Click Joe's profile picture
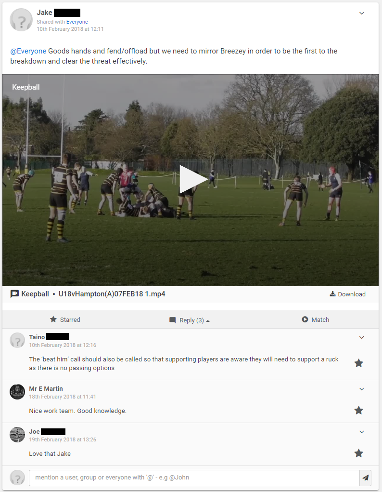This screenshot has height=492, width=382. 17,435
